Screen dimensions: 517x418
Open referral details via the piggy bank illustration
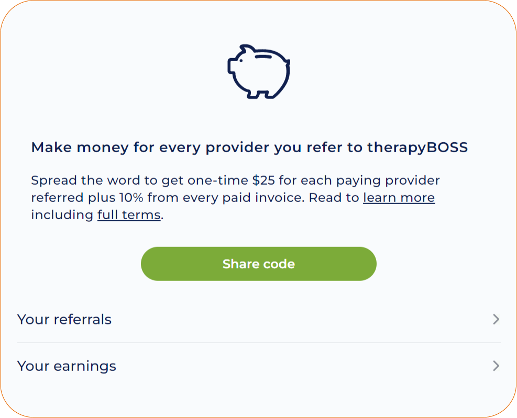pyautogui.click(x=259, y=72)
